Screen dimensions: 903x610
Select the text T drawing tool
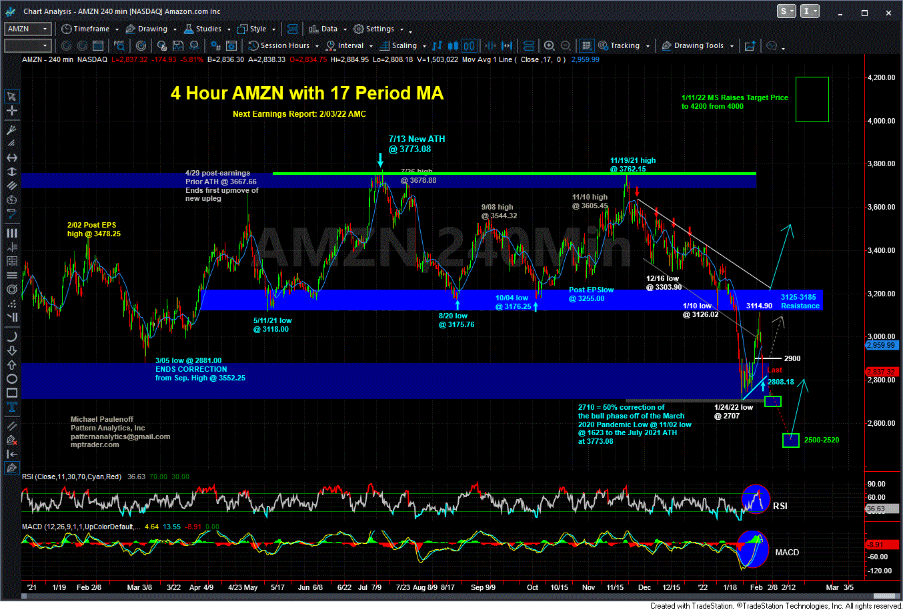tap(11, 407)
